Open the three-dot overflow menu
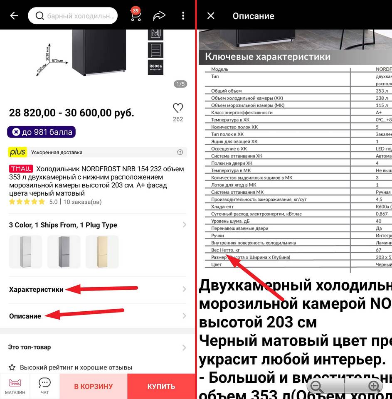392x399 pixels. pyautogui.click(x=183, y=16)
